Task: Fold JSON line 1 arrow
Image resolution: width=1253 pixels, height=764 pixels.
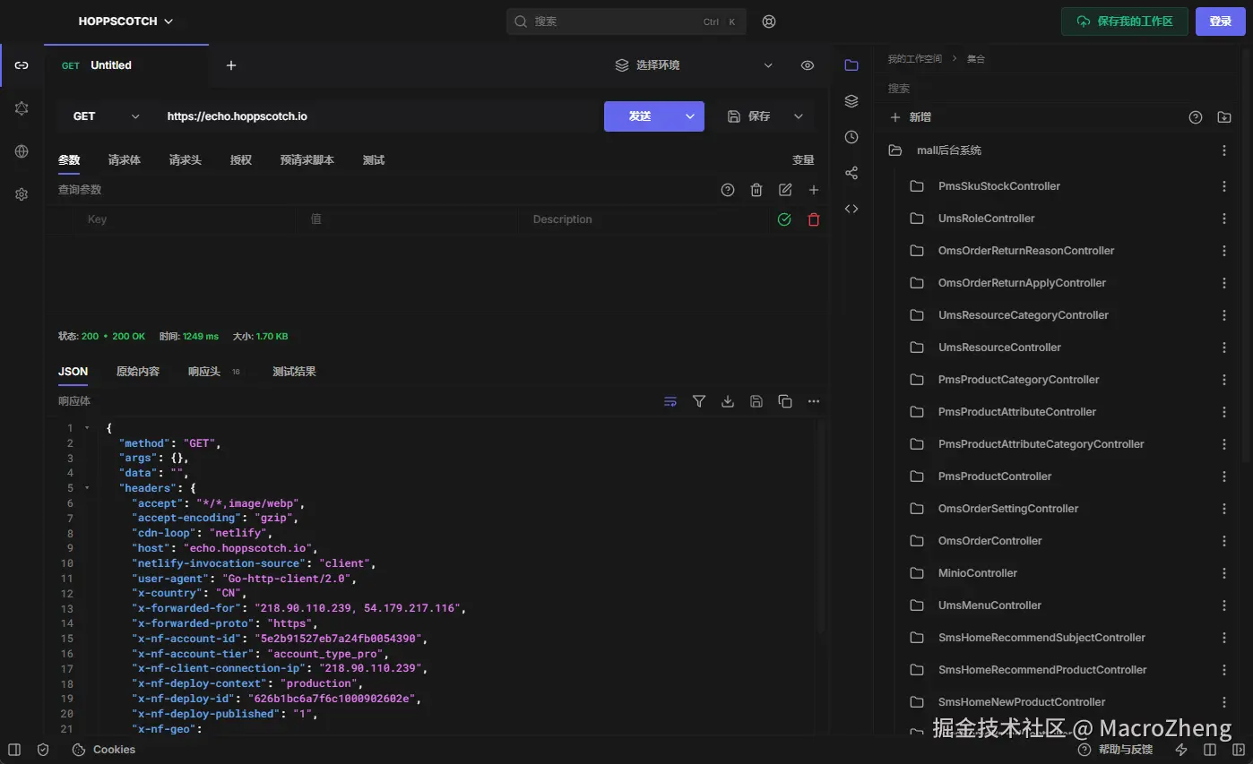Action: coord(87,428)
